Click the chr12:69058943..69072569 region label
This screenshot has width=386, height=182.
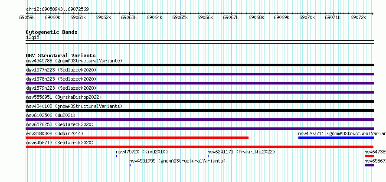point(57,9)
